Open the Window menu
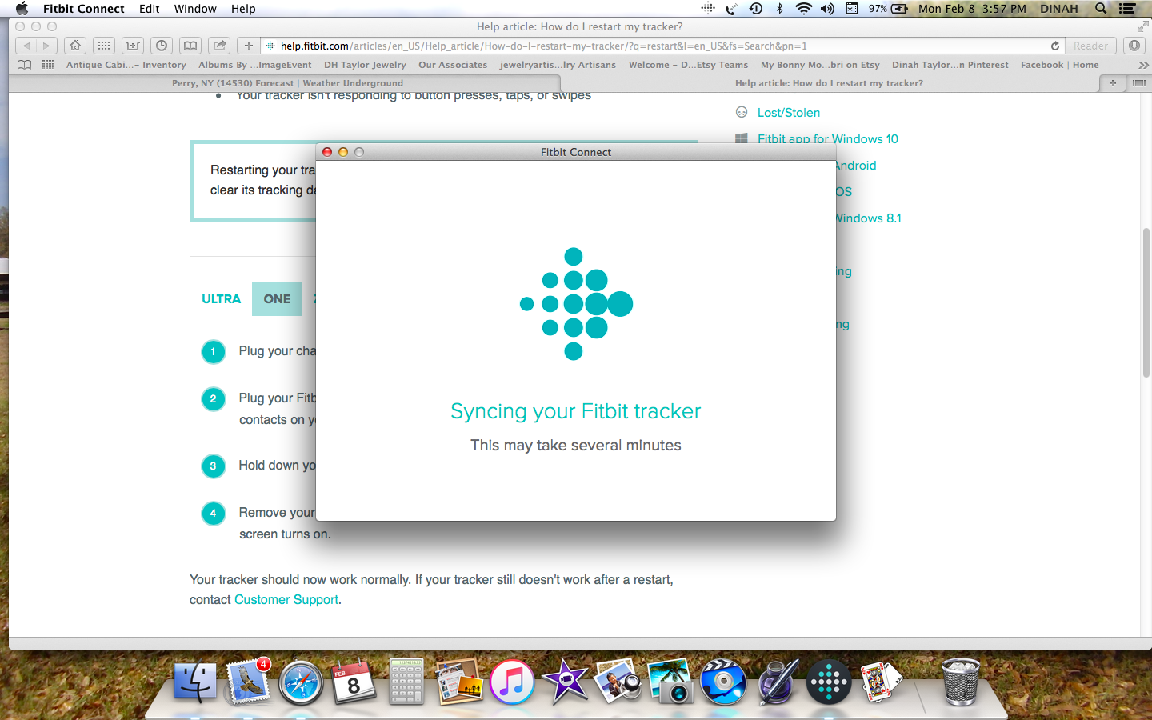 click(x=195, y=9)
